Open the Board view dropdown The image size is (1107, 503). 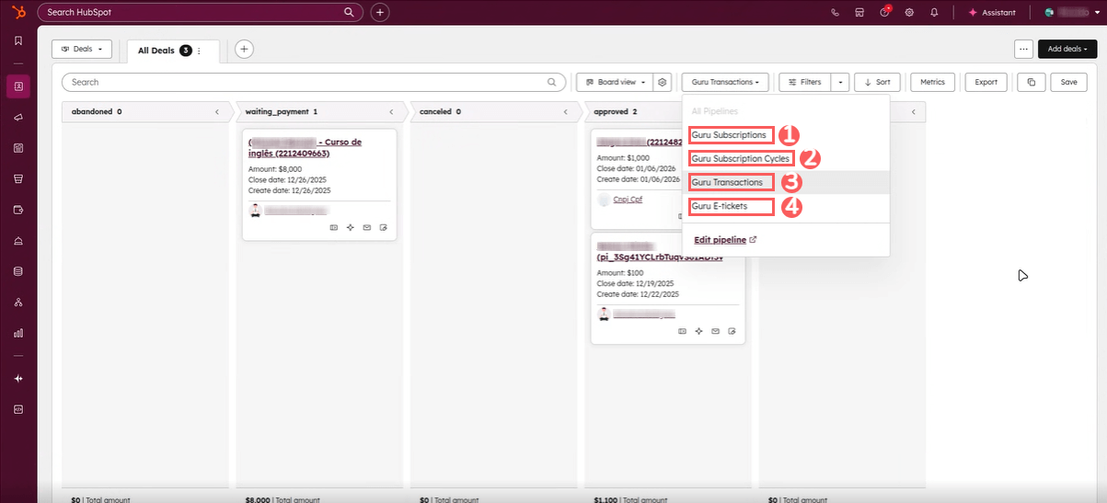tap(615, 82)
